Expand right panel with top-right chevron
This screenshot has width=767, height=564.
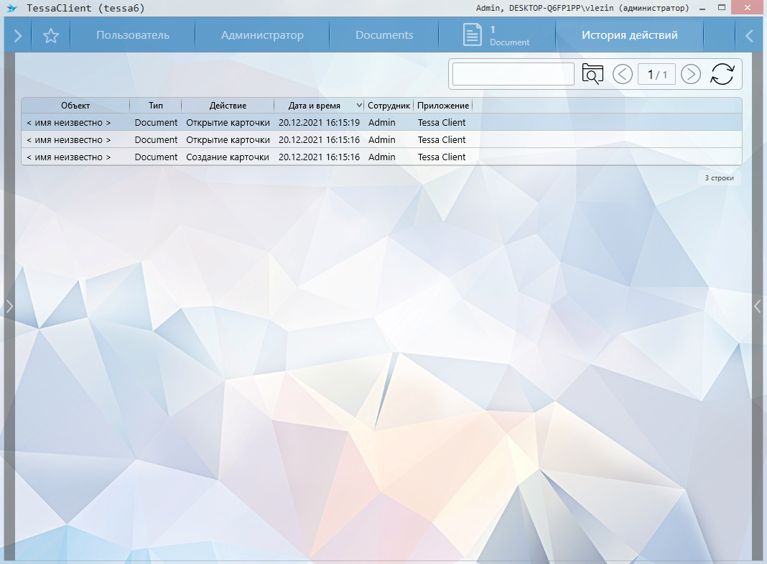[749, 36]
